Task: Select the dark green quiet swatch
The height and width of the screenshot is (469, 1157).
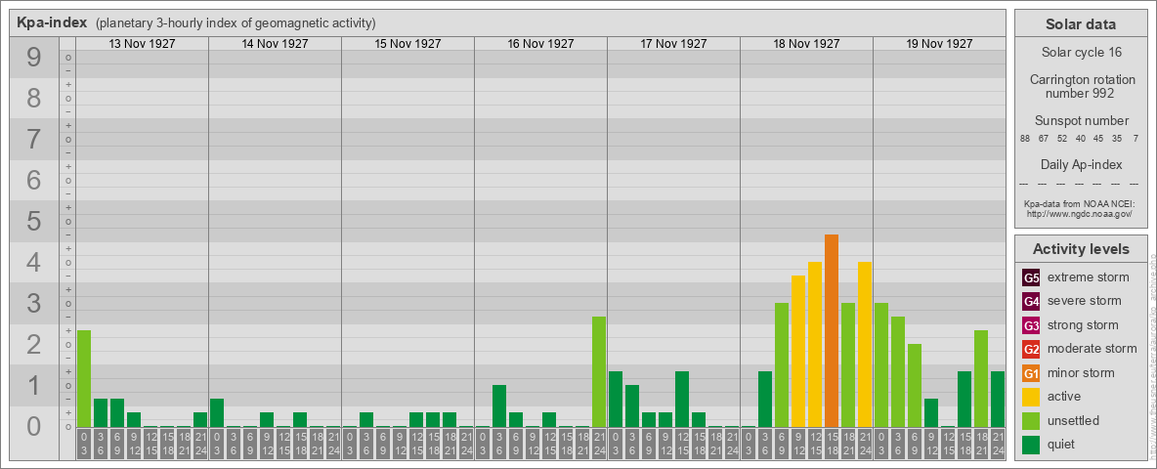Action: point(1031,444)
